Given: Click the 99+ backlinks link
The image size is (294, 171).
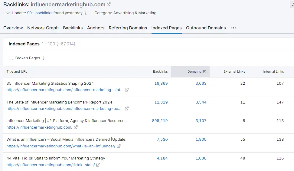Looking at the screenshot, I should (39, 13).
